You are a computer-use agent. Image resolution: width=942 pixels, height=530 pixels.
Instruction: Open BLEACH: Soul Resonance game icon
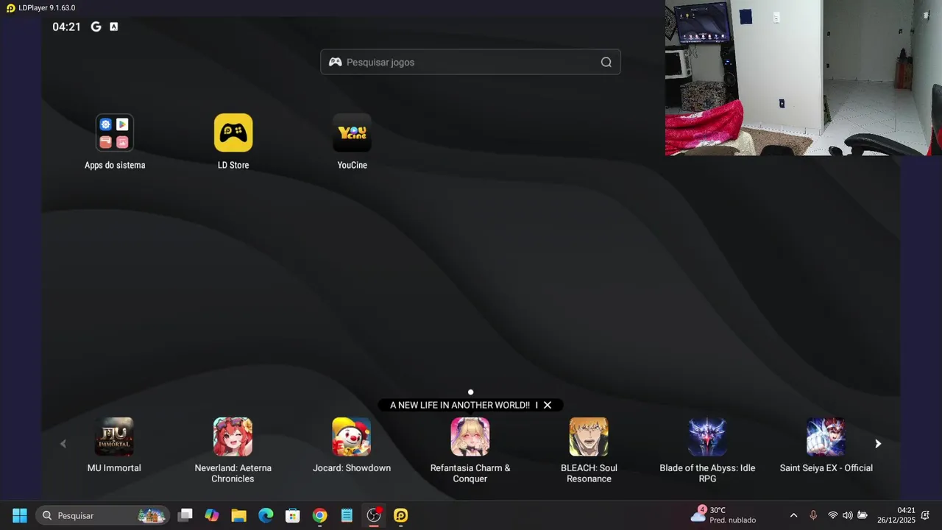tap(589, 437)
